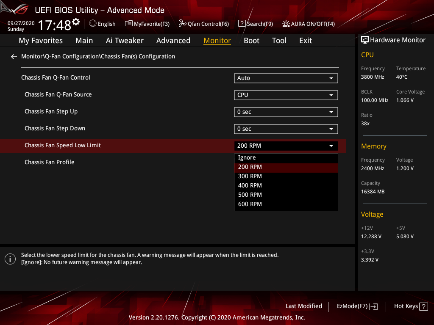The width and height of the screenshot is (434, 325).
Task: Click the Core Voltage value 1.066 V
Action: 405,100
